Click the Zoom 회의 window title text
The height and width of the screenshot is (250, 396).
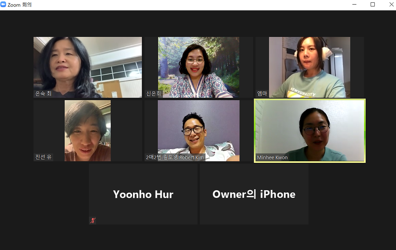tap(20, 5)
